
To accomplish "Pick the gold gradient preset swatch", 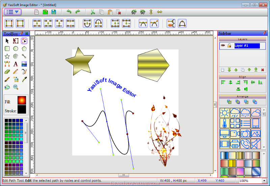I will pyautogui.click(x=240, y=155).
